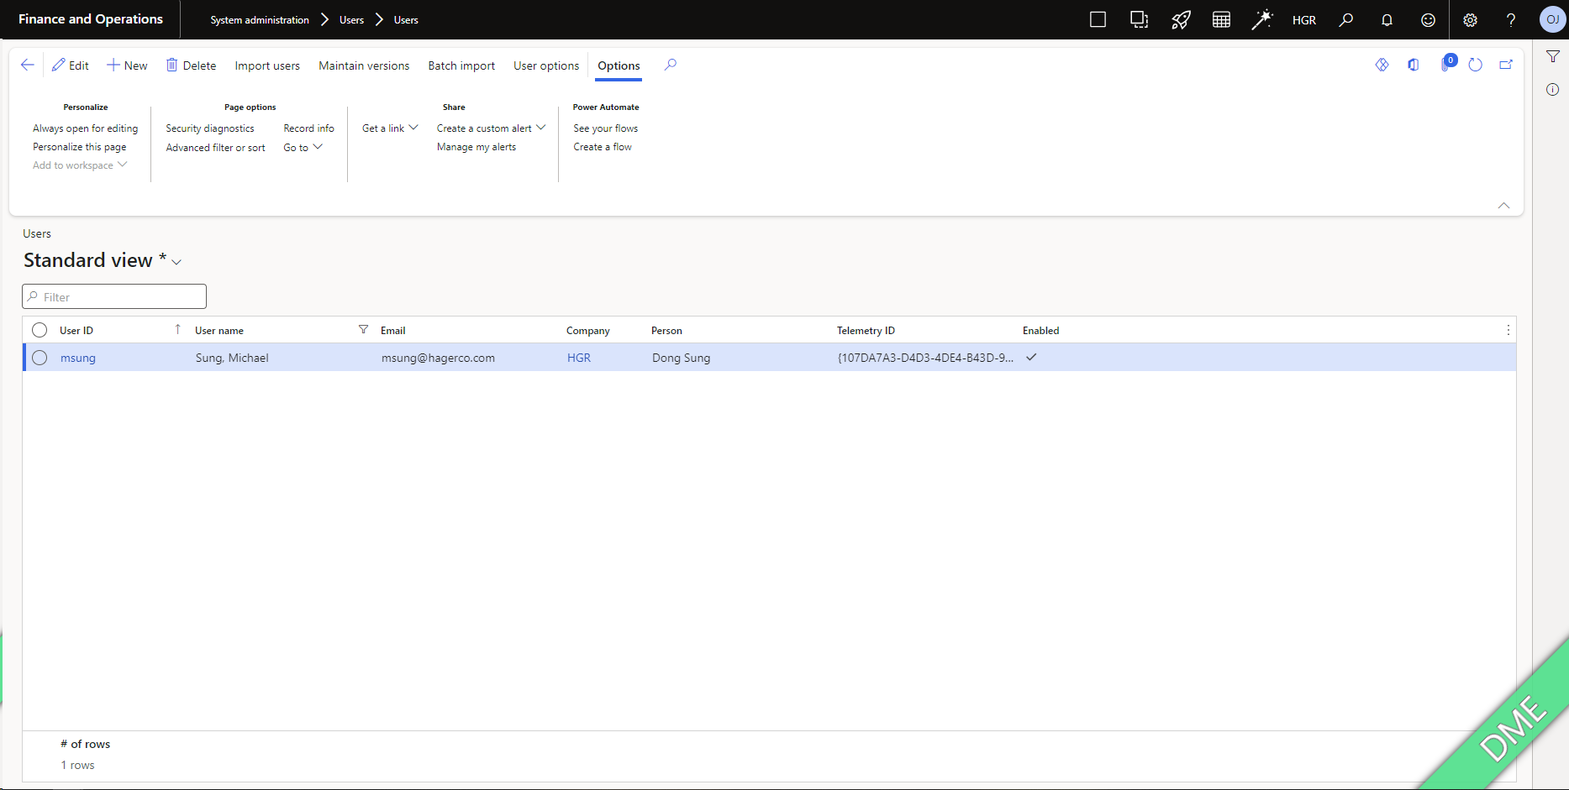Click the Email column header
The width and height of the screenshot is (1569, 790).
[x=393, y=331]
